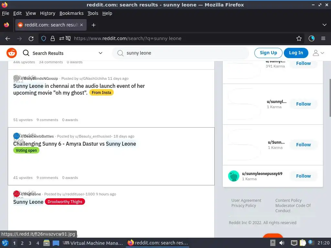Open the Help menu
Image resolution: width=331 pixels, height=248 pixels.
pyautogui.click(x=107, y=13)
